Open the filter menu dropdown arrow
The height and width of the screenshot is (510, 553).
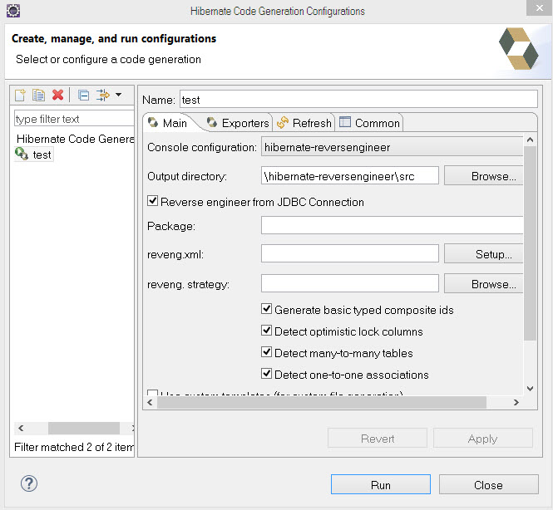[119, 96]
